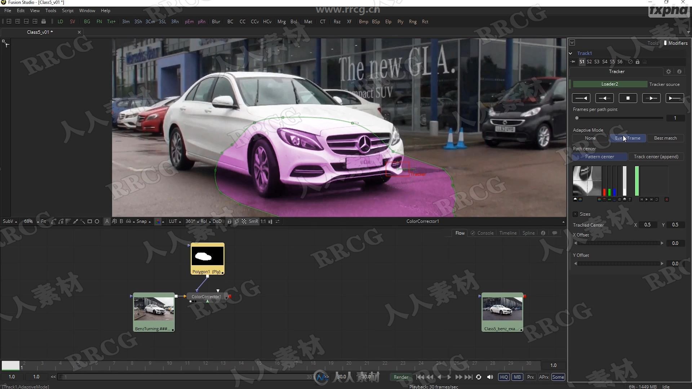Track backward from current frame
Viewport: 692px width, 389px height.
(x=604, y=98)
